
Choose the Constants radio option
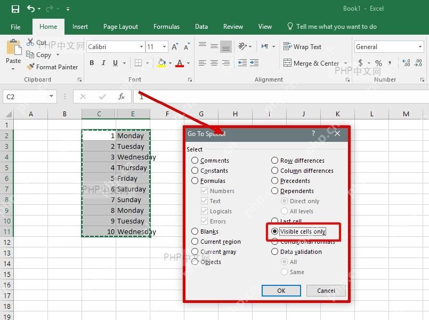pyautogui.click(x=195, y=171)
